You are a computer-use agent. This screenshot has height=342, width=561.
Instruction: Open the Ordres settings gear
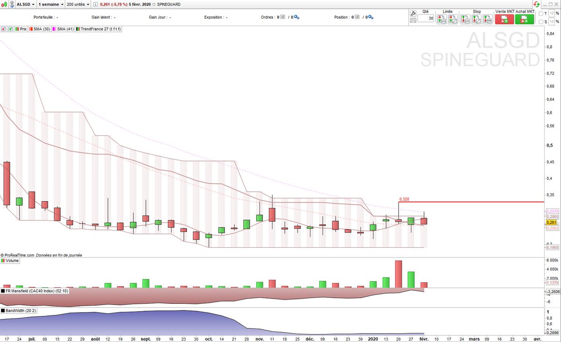297,17
